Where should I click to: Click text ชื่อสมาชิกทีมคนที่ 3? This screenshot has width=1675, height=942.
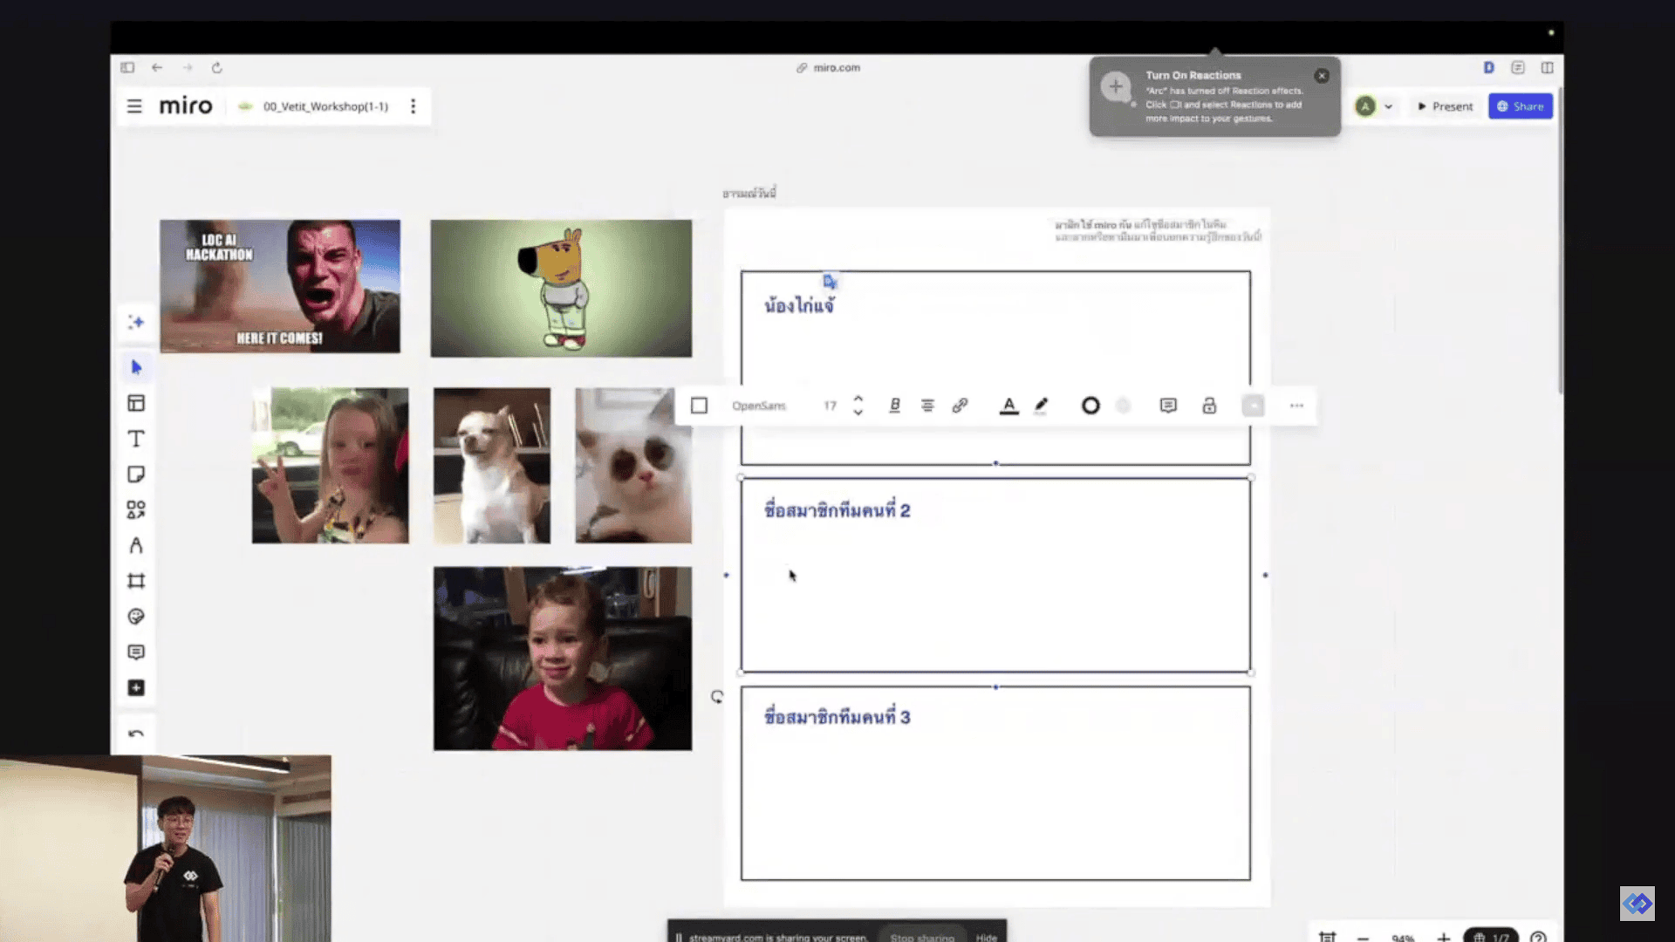coord(837,717)
